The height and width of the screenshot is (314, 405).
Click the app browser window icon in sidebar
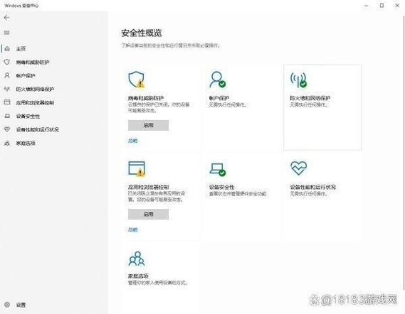coord(7,102)
